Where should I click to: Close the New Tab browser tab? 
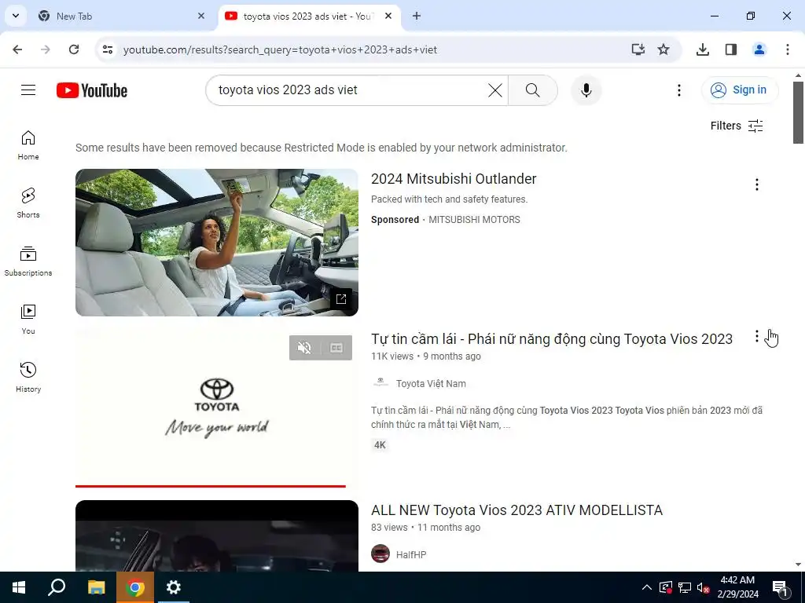click(201, 16)
